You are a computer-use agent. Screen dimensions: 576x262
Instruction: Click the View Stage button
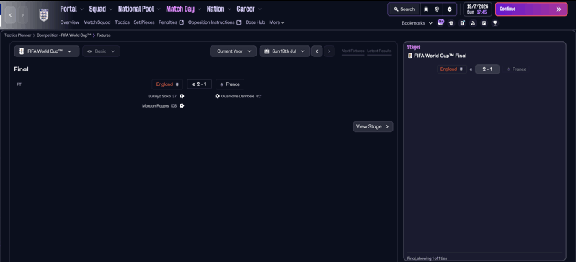(373, 126)
